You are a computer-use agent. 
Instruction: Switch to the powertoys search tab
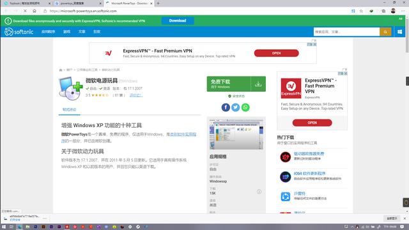pyautogui.click(x=78, y=3)
